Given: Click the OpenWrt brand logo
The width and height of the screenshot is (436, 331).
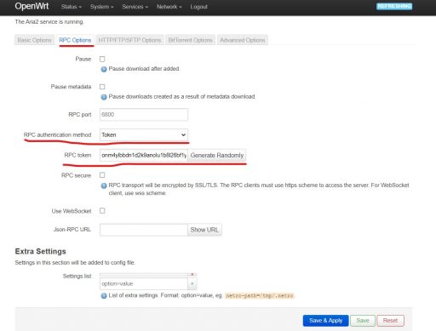Looking at the screenshot, I should [32, 6].
